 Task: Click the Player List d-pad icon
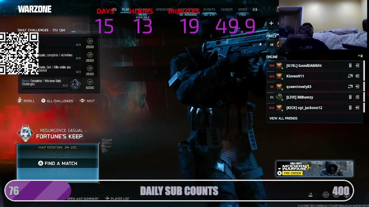[x=107, y=198]
